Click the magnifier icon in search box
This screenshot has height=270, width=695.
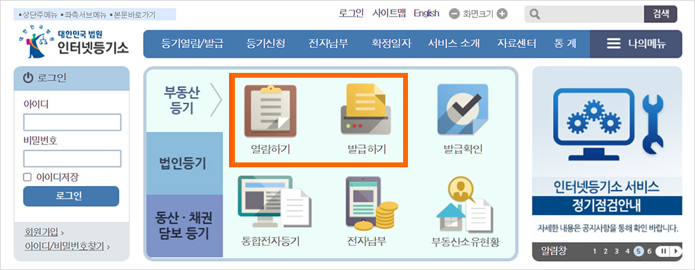coord(535,14)
